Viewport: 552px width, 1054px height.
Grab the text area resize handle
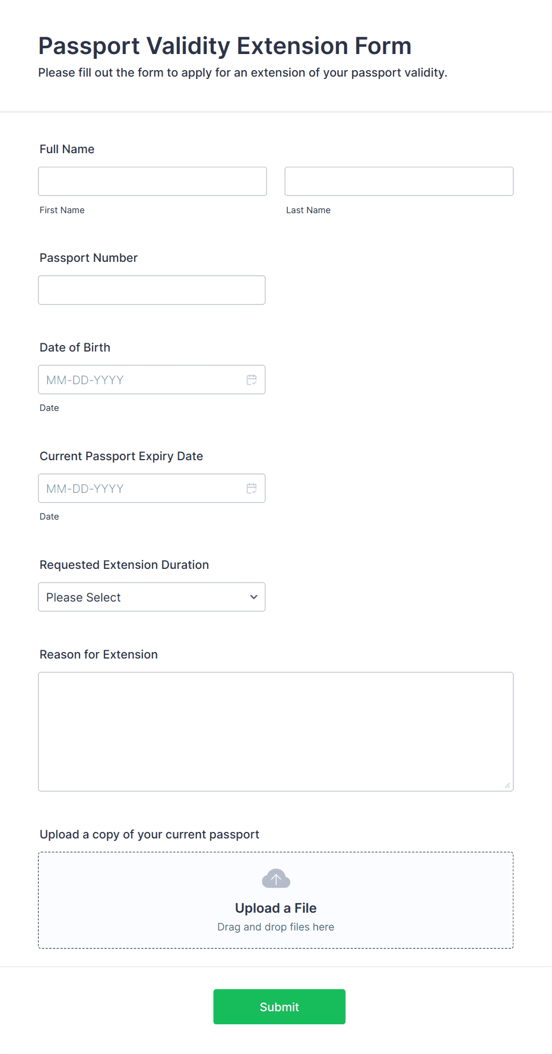click(x=507, y=786)
